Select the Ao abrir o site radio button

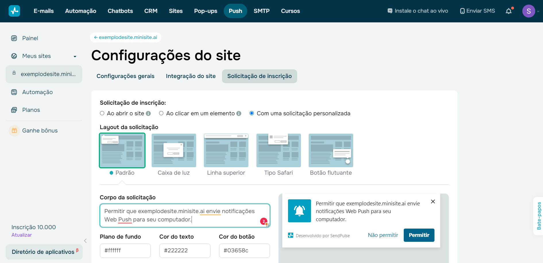pos(102,113)
